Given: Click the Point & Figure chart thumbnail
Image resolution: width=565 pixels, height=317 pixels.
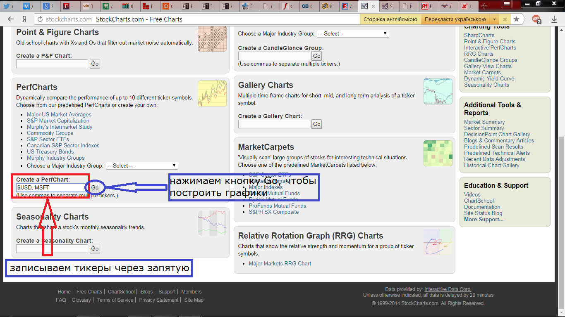Looking at the screenshot, I should click(212, 39).
